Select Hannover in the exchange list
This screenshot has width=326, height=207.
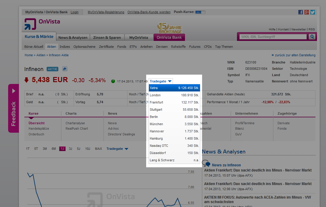(x=174, y=131)
